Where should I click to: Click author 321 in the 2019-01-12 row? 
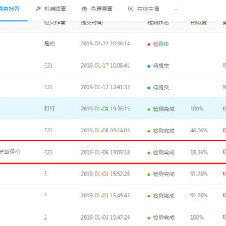pyautogui.click(x=48, y=87)
